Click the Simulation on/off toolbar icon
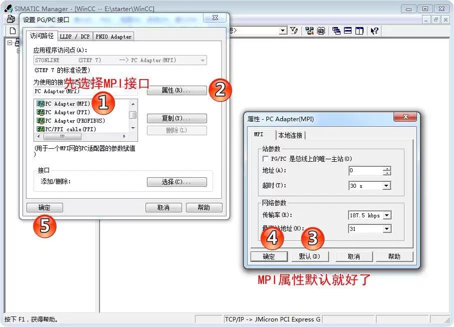Viewport: 454px width, 327px height. pyautogui.click(x=321, y=31)
